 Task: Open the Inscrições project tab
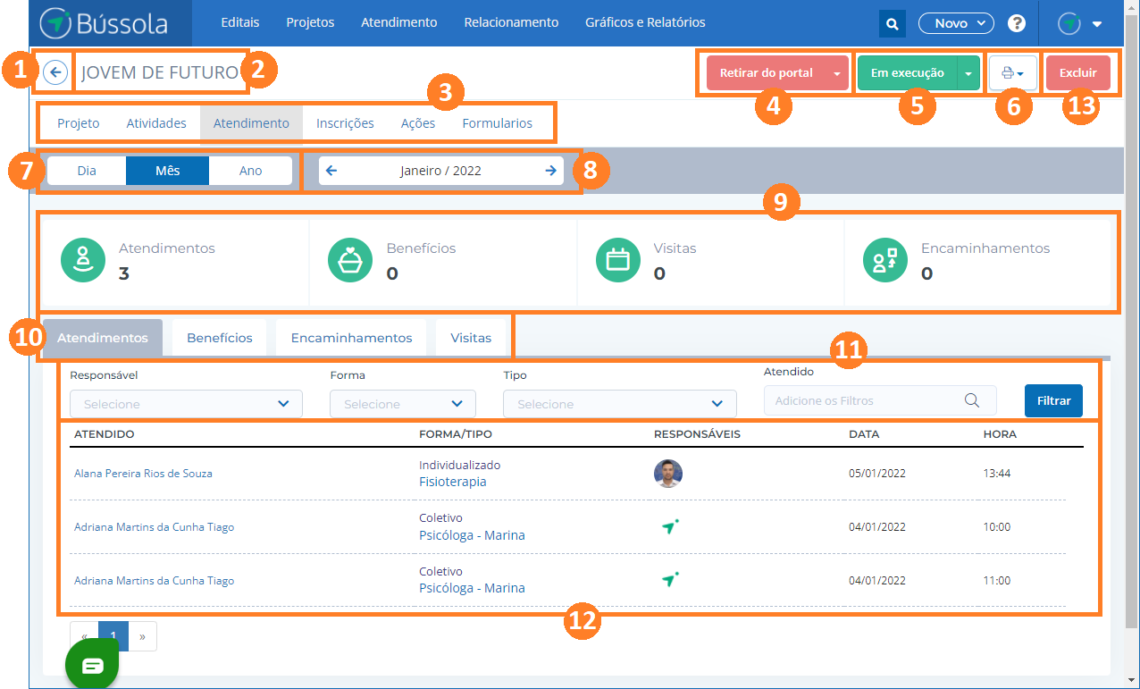coord(345,123)
